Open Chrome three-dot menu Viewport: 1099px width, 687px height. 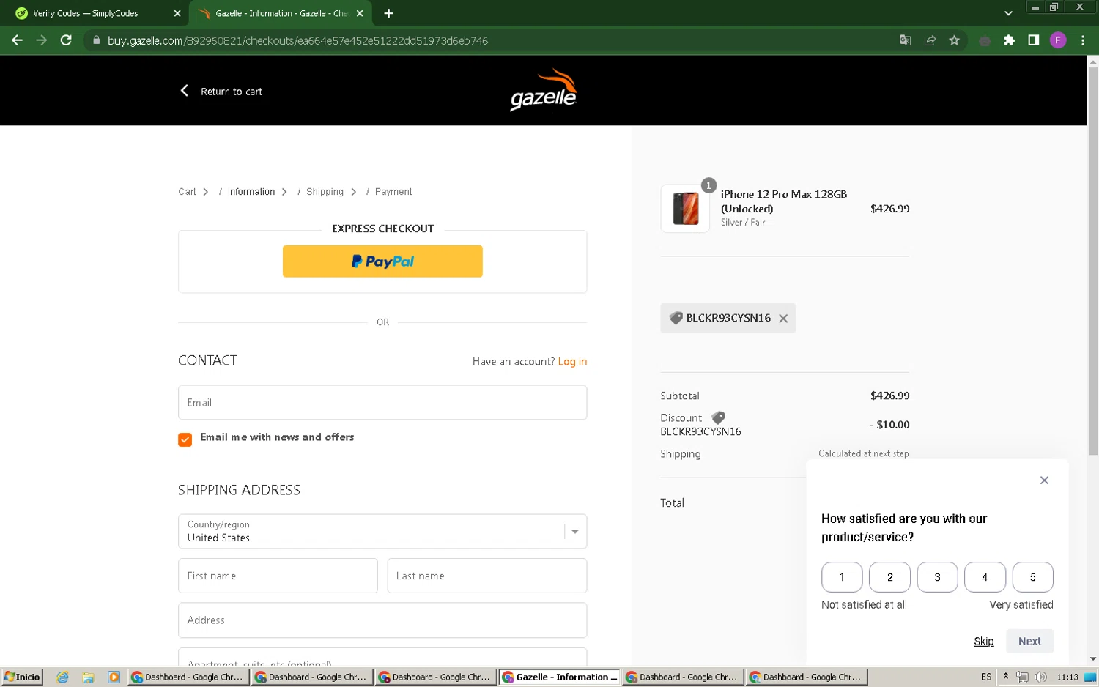click(1083, 40)
